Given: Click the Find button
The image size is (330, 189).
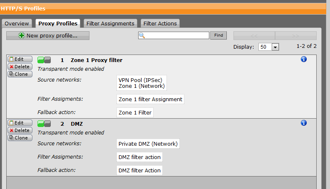Looking at the screenshot, I should [218, 35].
